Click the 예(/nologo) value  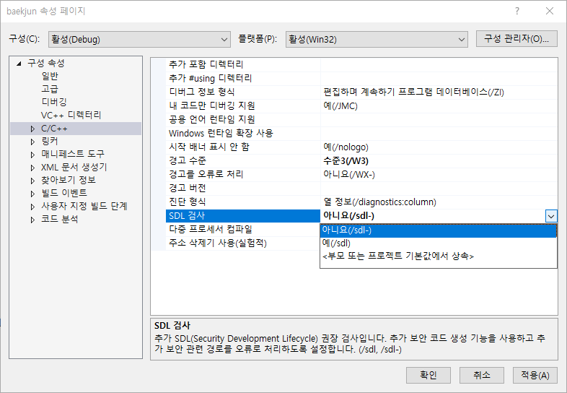click(x=346, y=147)
